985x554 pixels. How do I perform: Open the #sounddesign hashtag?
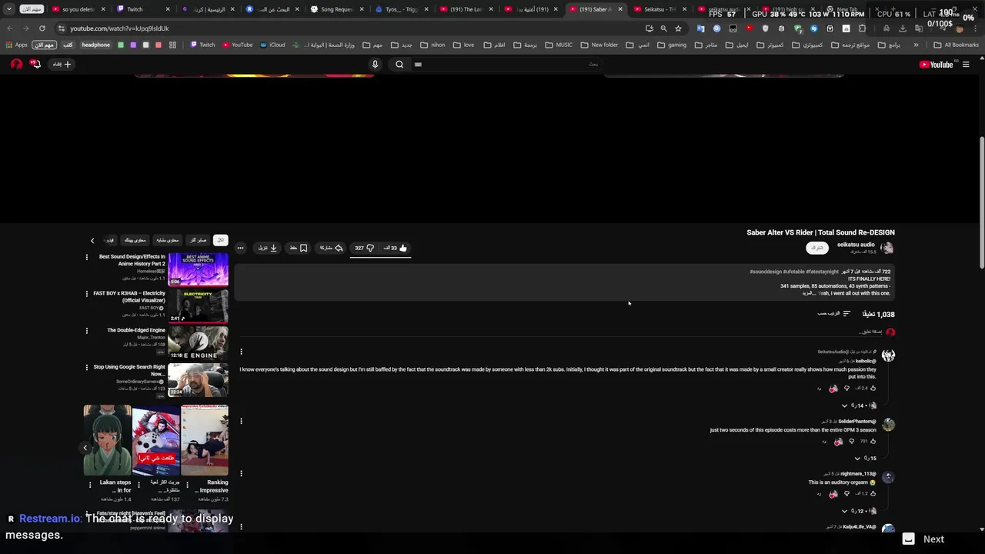coord(766,272)
